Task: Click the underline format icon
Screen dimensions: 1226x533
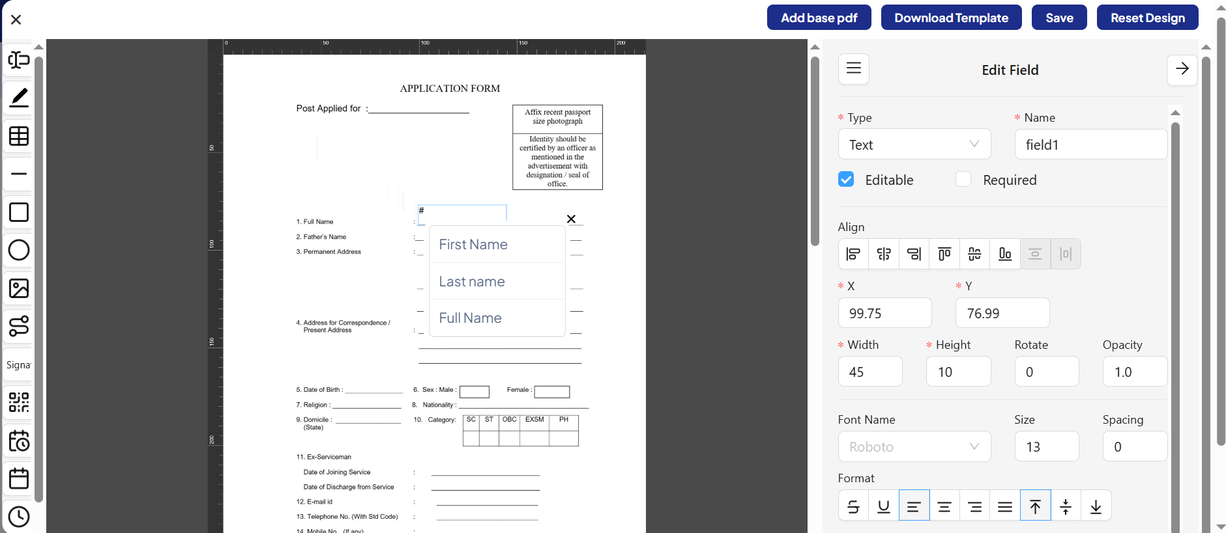Action: click(x=883, y=506)
